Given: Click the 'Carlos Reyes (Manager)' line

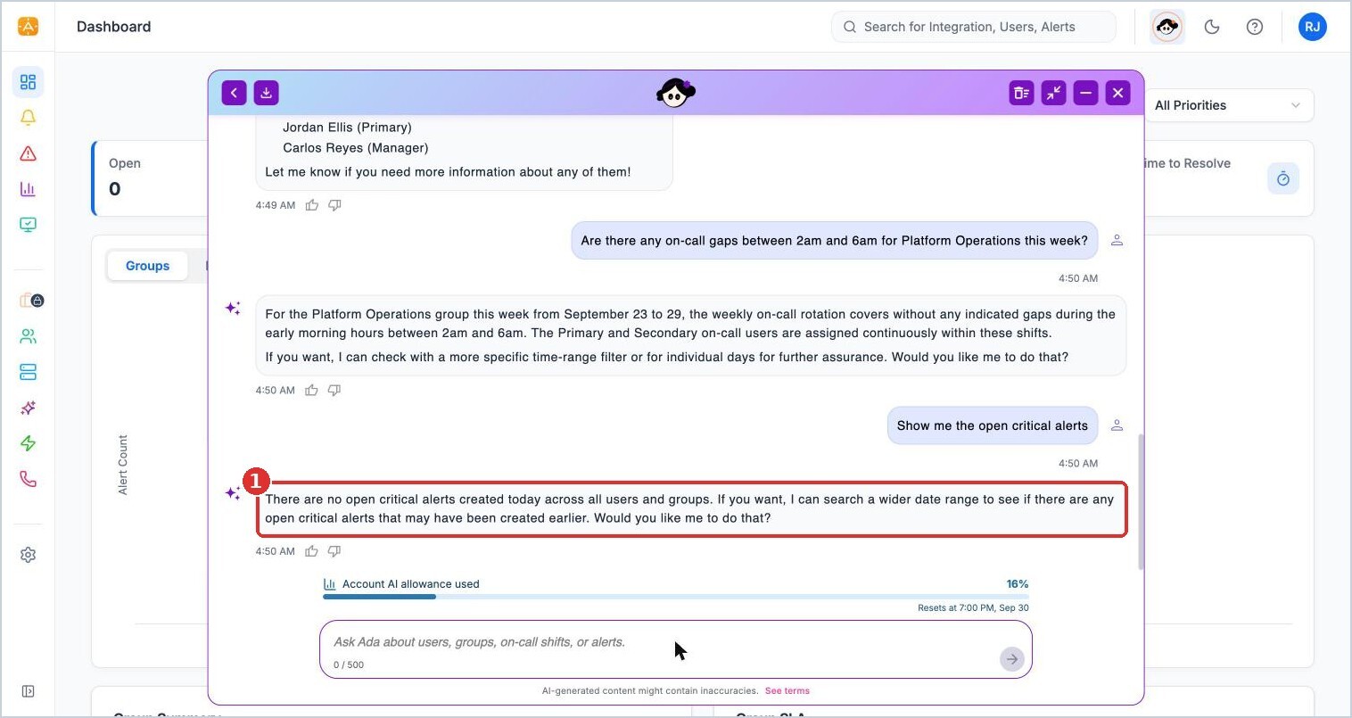Looking at the screenshot, I should click(356, 148).
